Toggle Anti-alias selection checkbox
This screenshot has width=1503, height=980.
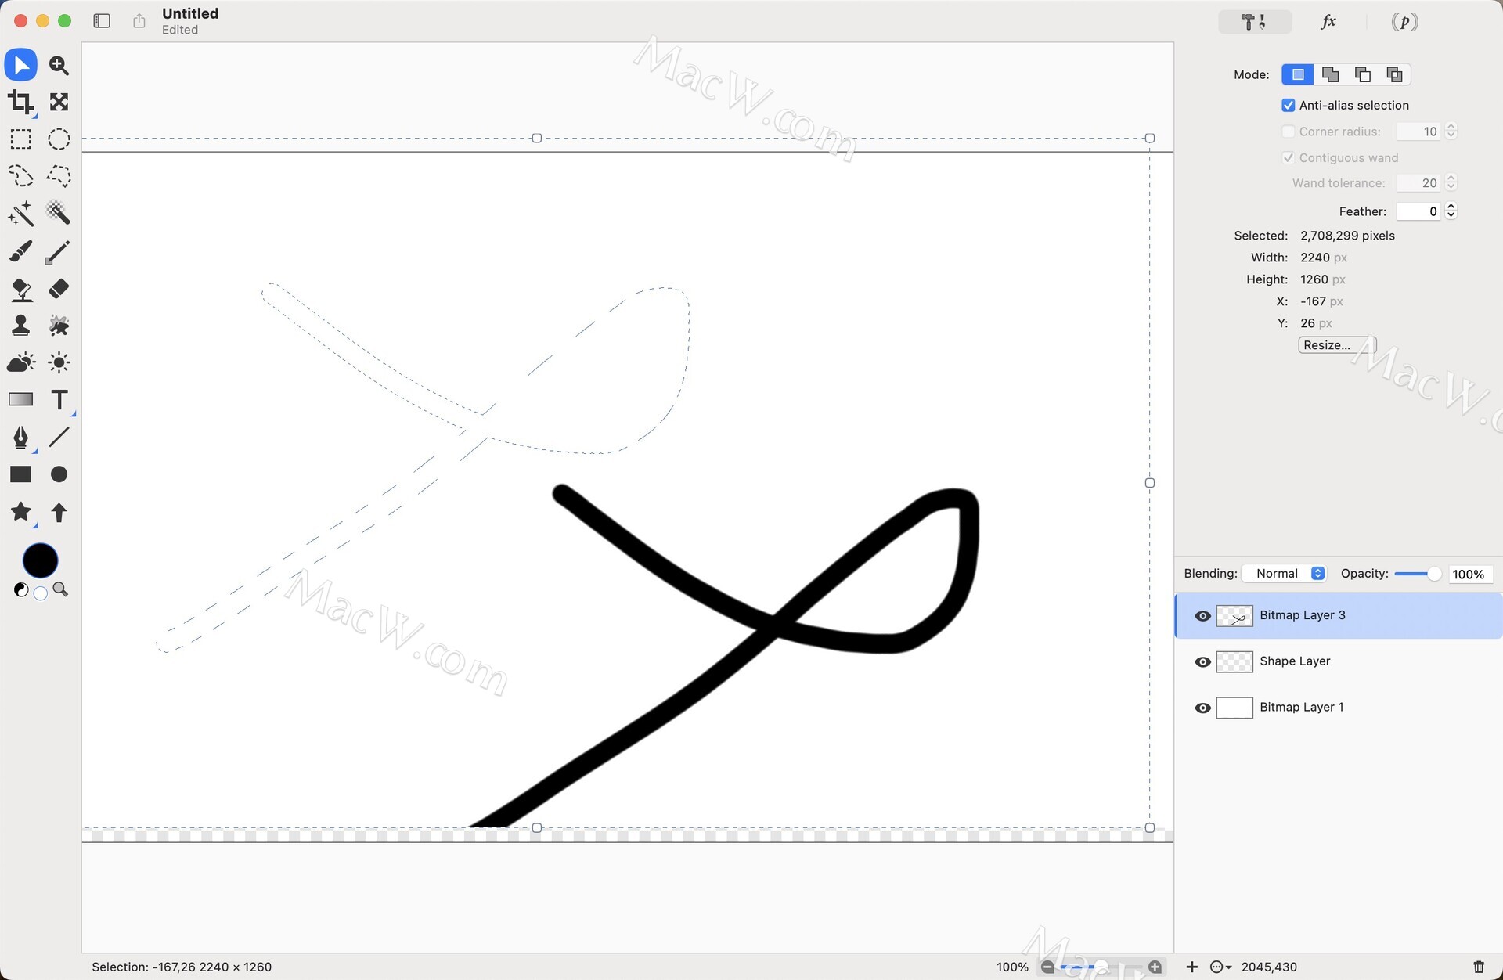point(1288,105)
